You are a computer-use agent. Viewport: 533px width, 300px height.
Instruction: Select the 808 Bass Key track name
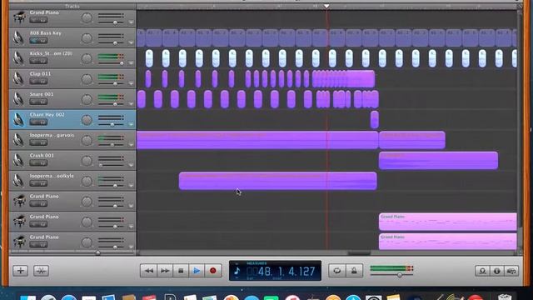tap(45, 33)
